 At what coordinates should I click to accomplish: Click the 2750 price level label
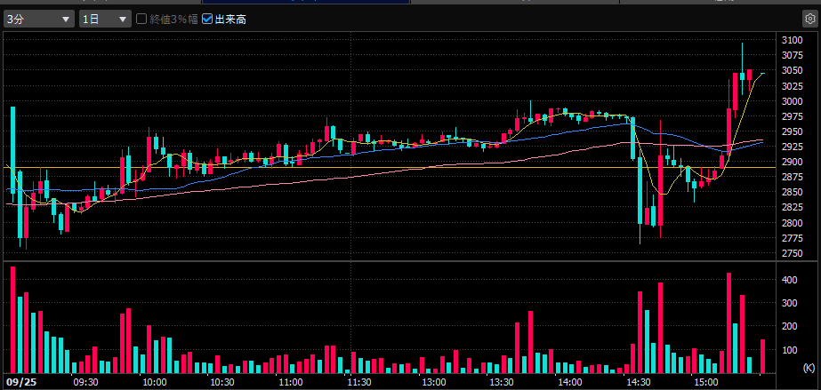[791, 254]
